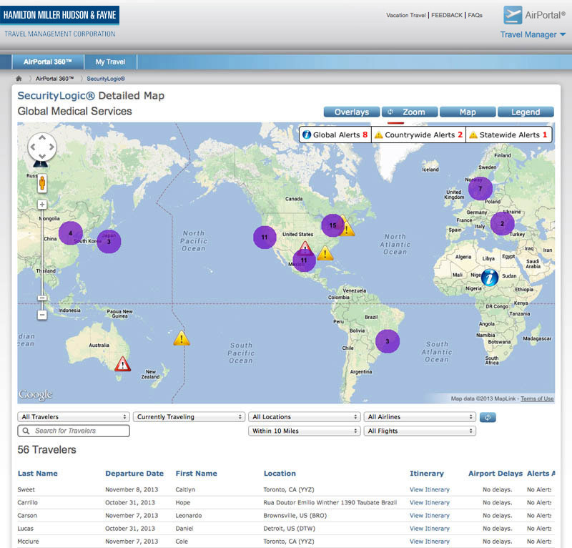The height and width of the screenshot is (548, 572).
Task: Open the Legend panel
Action: tap(526, 112)
